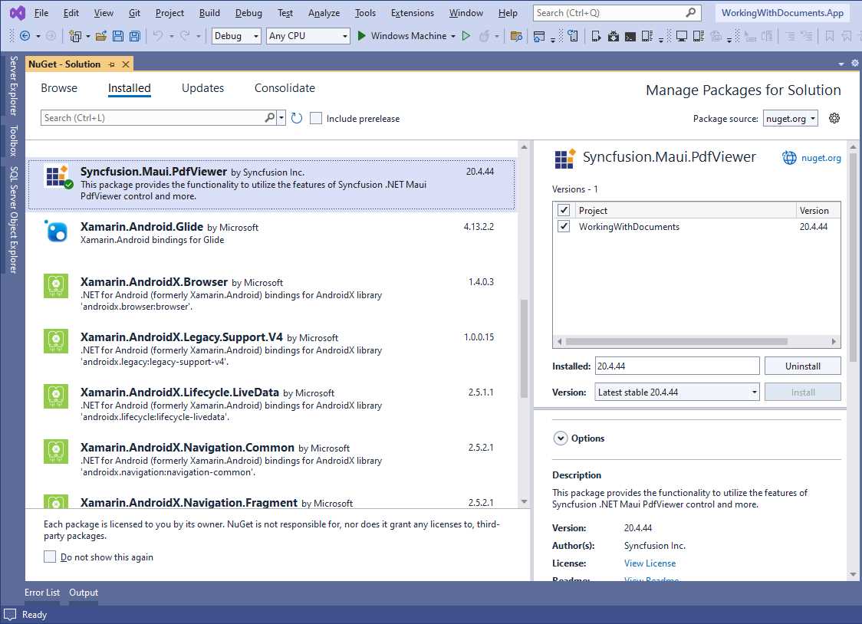Image resolution: width=862 pixels, height=624 pixels.
Task: Select the Installed tab
Action: coord(129,88)
